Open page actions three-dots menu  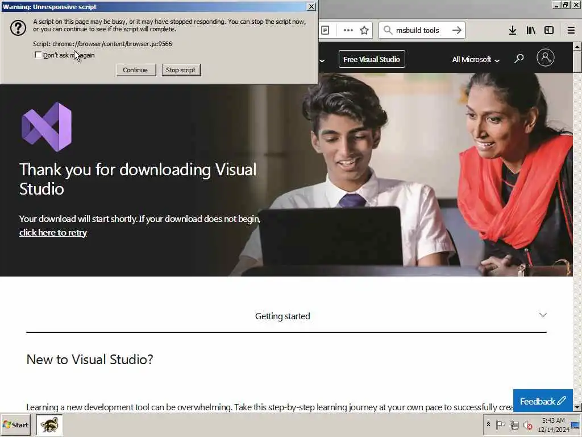348,30
